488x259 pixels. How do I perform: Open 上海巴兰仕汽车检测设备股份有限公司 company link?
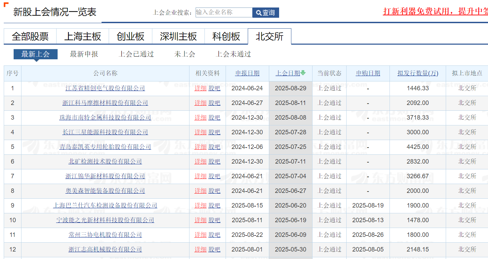pos(105,205)
